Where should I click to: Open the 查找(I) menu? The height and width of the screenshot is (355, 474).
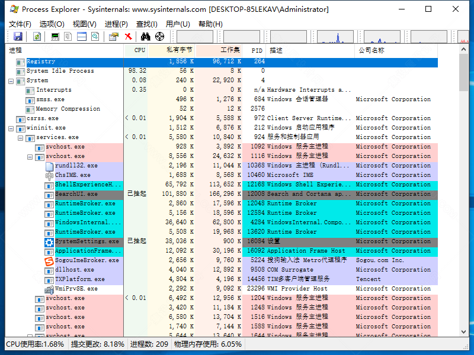tap(147, 24)
